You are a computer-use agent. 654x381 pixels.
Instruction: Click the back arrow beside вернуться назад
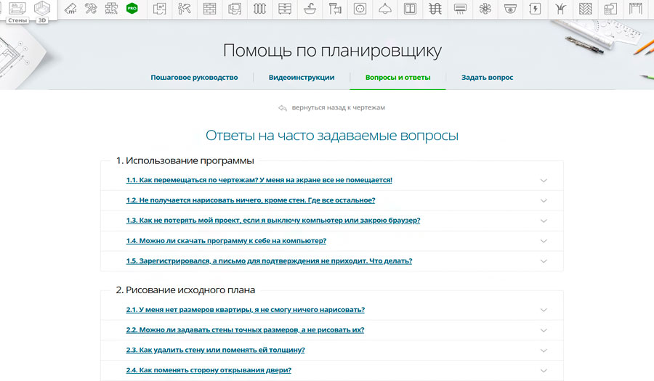(x=283, y=108)
